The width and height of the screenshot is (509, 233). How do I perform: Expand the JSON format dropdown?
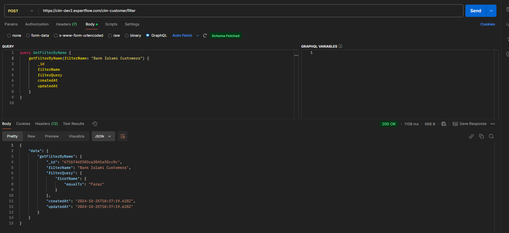click(x=103, y=136)
